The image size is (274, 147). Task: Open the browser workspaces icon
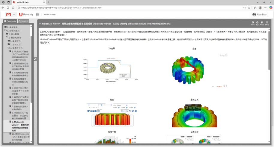3,2
